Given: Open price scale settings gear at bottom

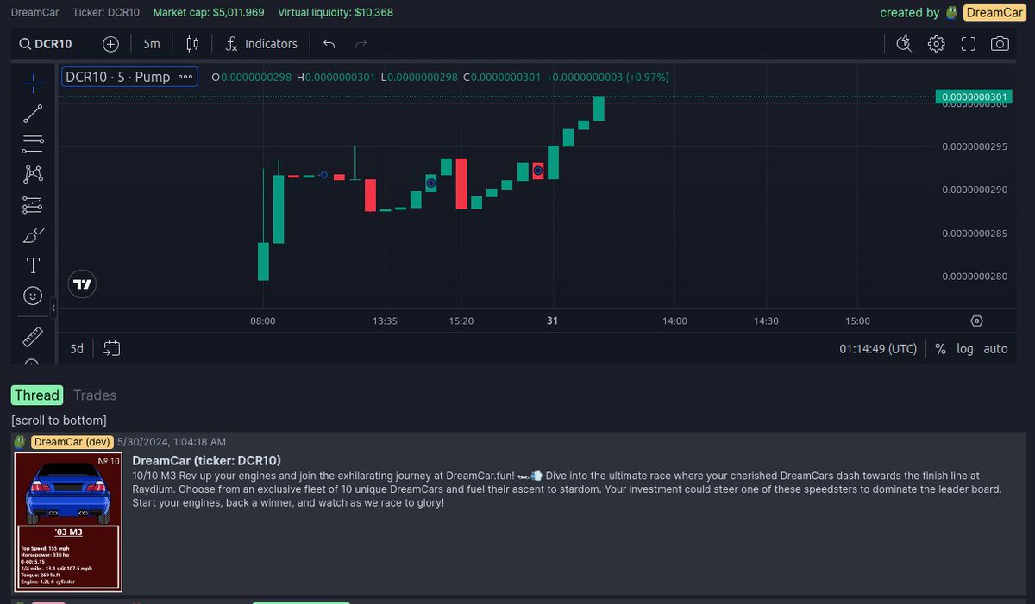Looking at the screenshot, I should (x=976, y=321).
